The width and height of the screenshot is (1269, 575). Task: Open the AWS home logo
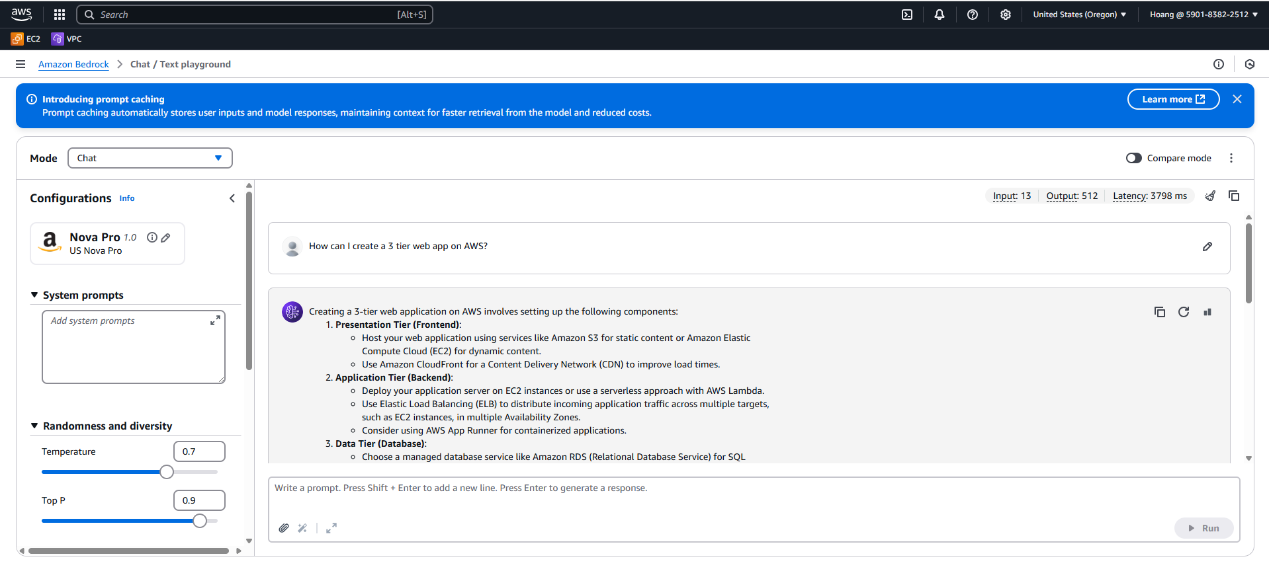click(22, 14)
